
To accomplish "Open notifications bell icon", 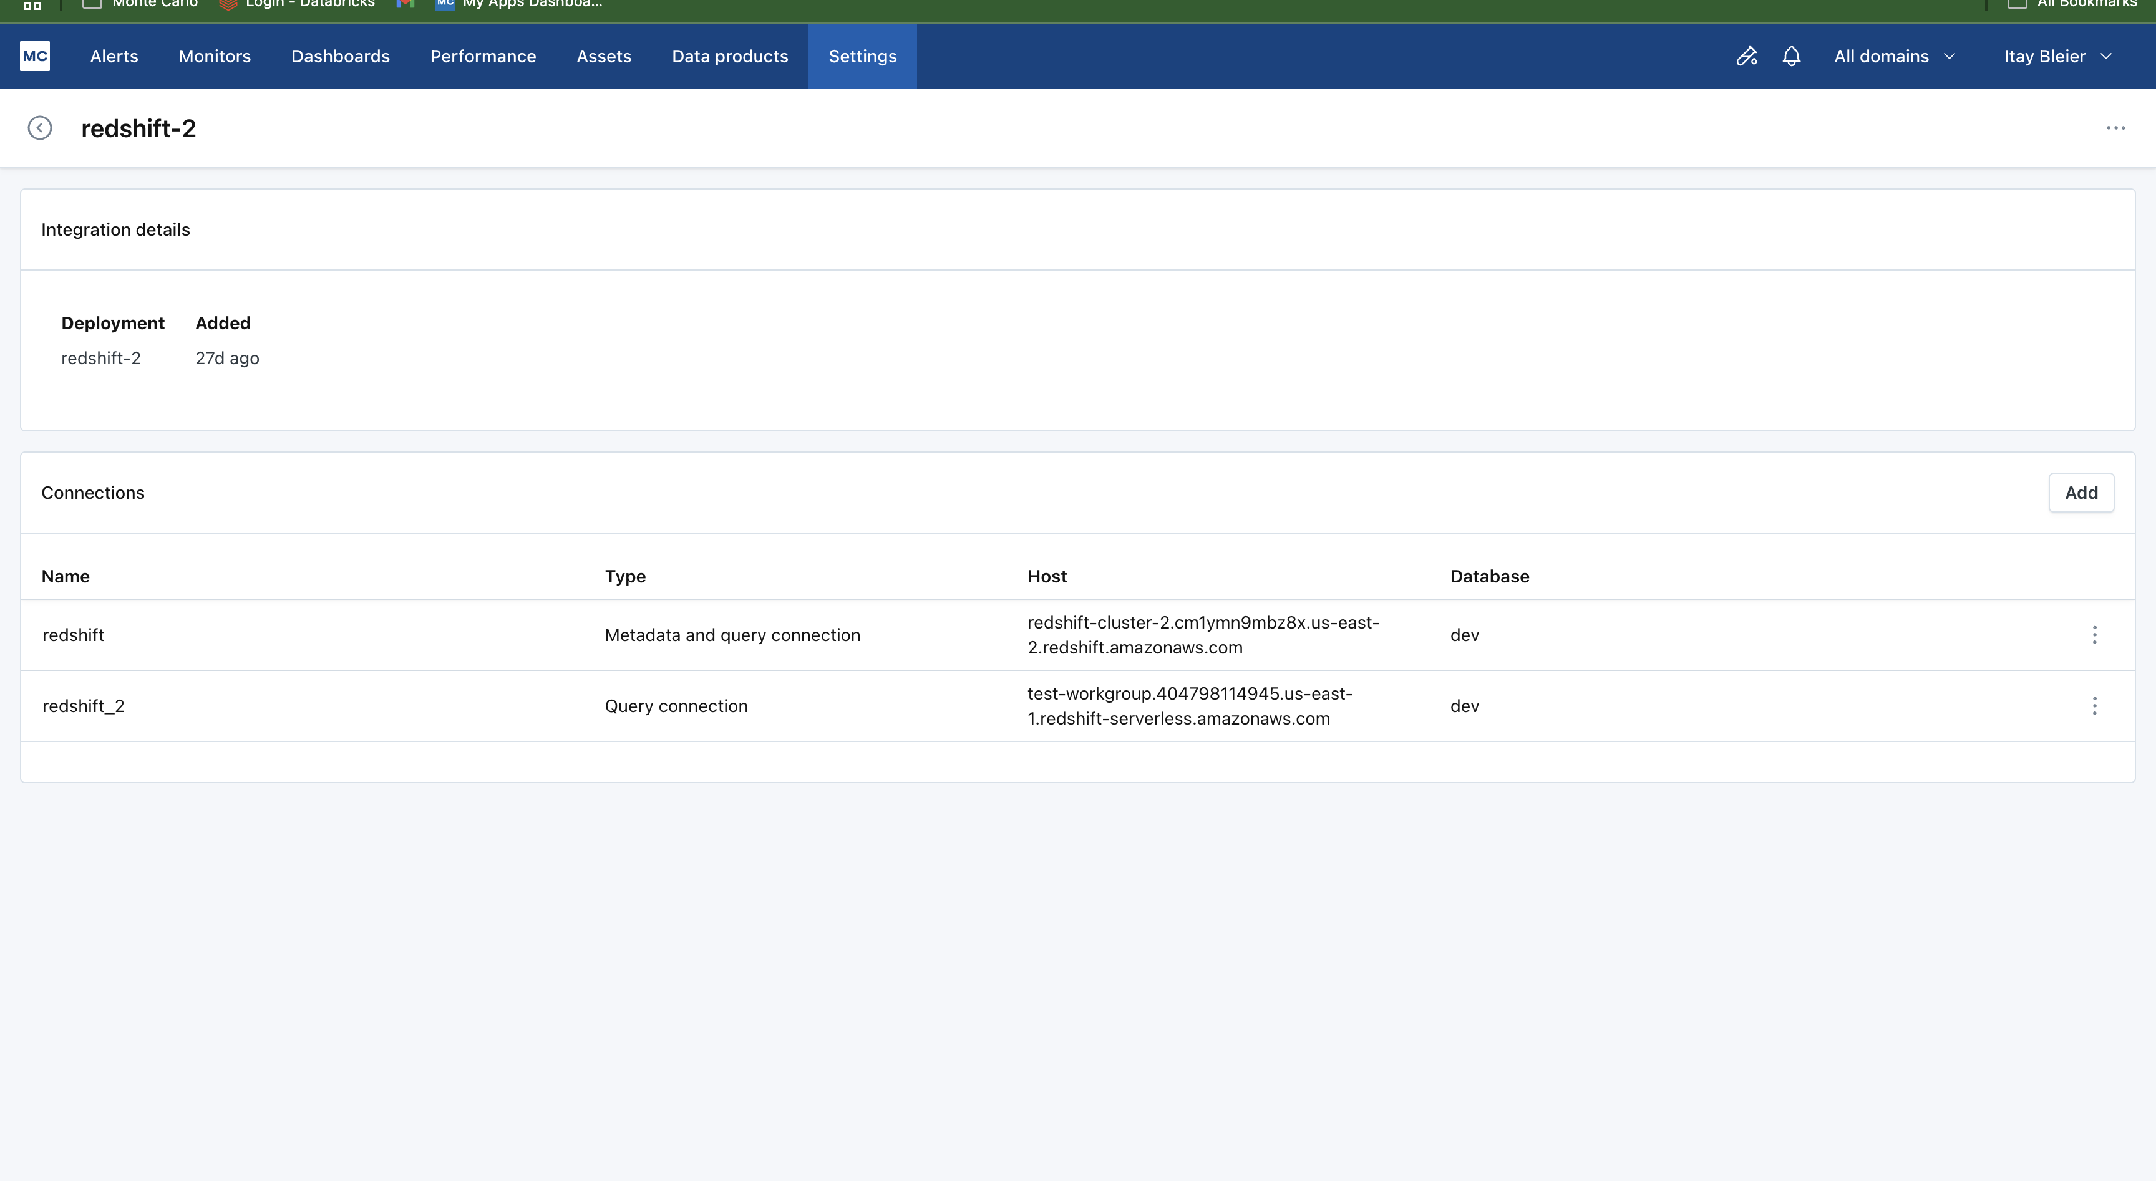I will 1791,56.
